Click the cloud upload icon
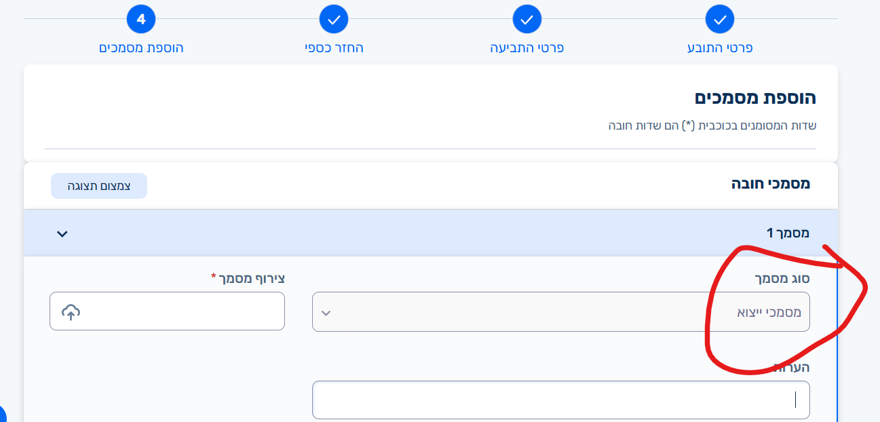This screenshot has height=422, width=880. [x=71, y=312]
